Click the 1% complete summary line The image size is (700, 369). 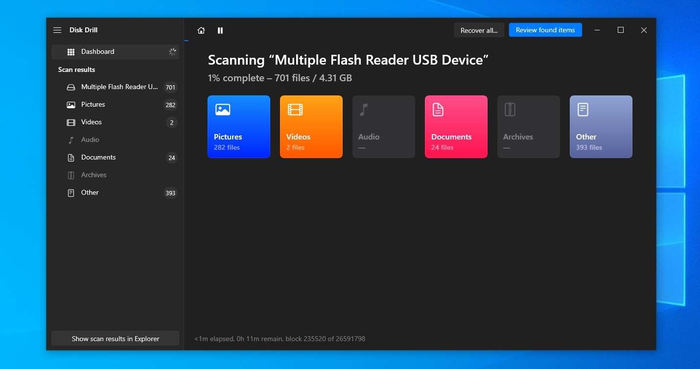(x=280, y=78)
